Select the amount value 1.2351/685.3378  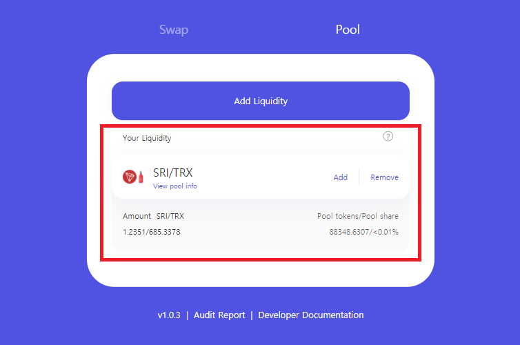click(152, 232)
